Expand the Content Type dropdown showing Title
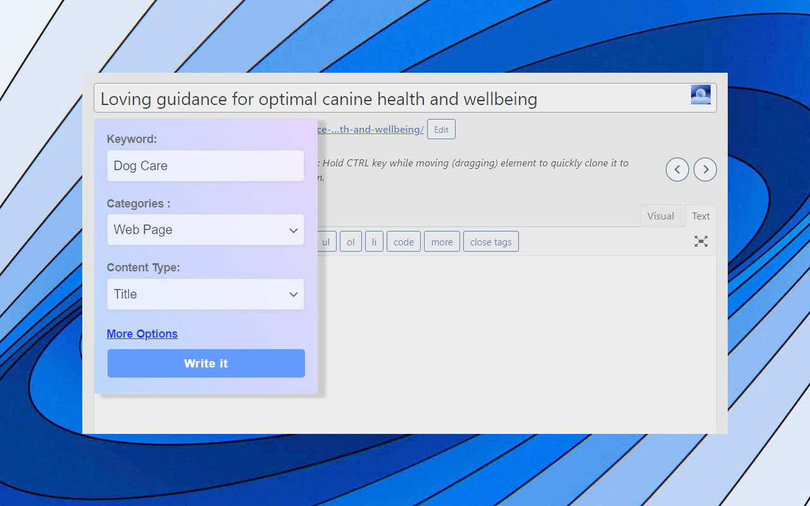This screenshot has width=810, height=506. pyautogui.click(x=205, y=294)
